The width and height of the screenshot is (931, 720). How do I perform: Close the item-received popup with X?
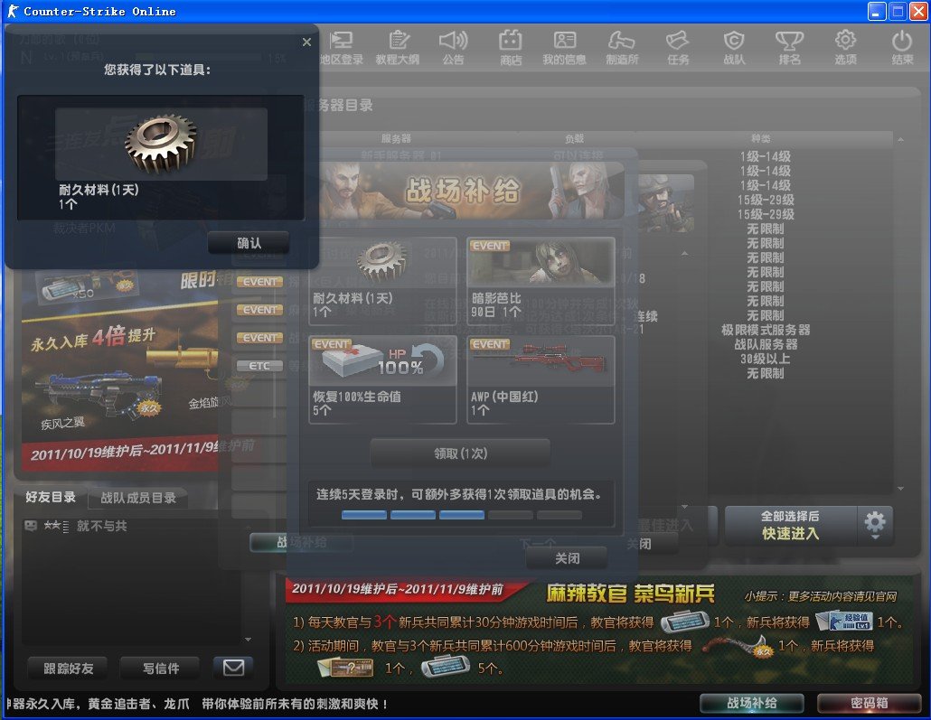(306, 42)
